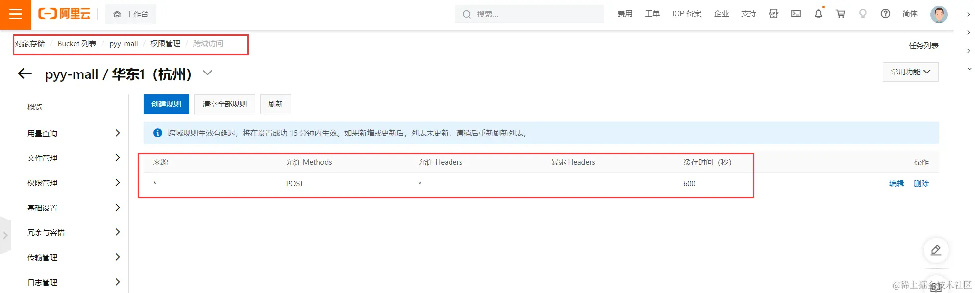Click the 暴露 Headers column header
The height and width of the screenshot is (293, 975).
click(x=573, y=162)
